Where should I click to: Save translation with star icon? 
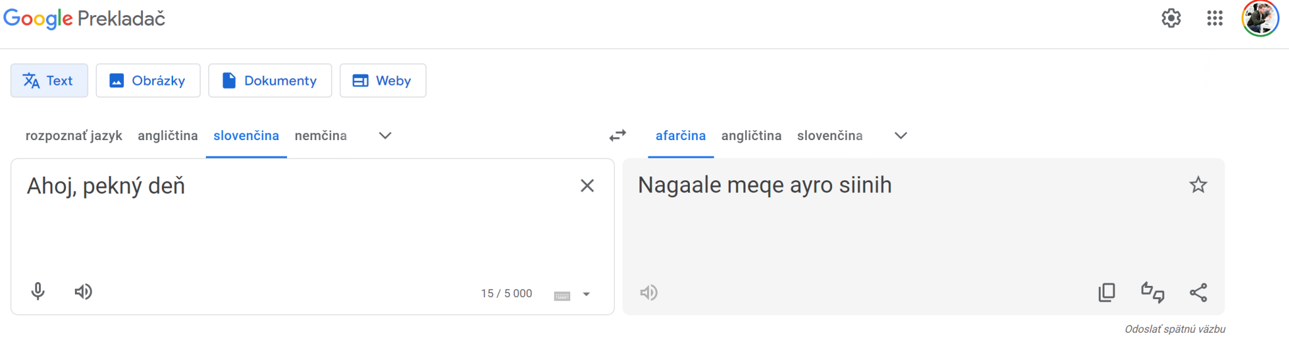pyautogui.click(x=1198, y=185)
